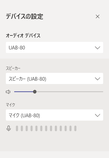The image size is (109, 158).
Task: Click the first microphone level bar
Action: 17,128
